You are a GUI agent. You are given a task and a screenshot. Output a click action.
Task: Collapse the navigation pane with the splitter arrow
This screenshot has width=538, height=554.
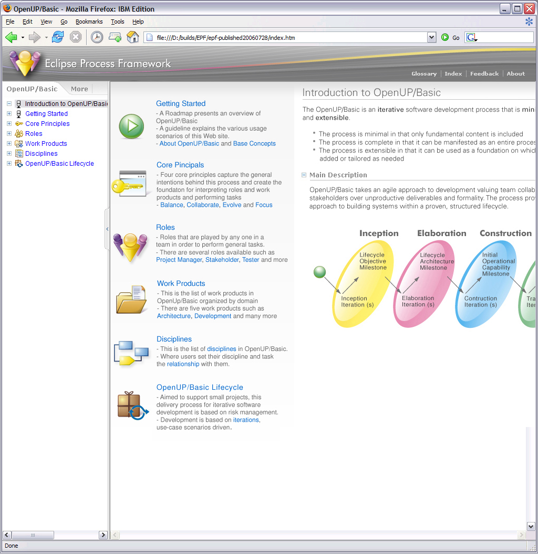107,229
